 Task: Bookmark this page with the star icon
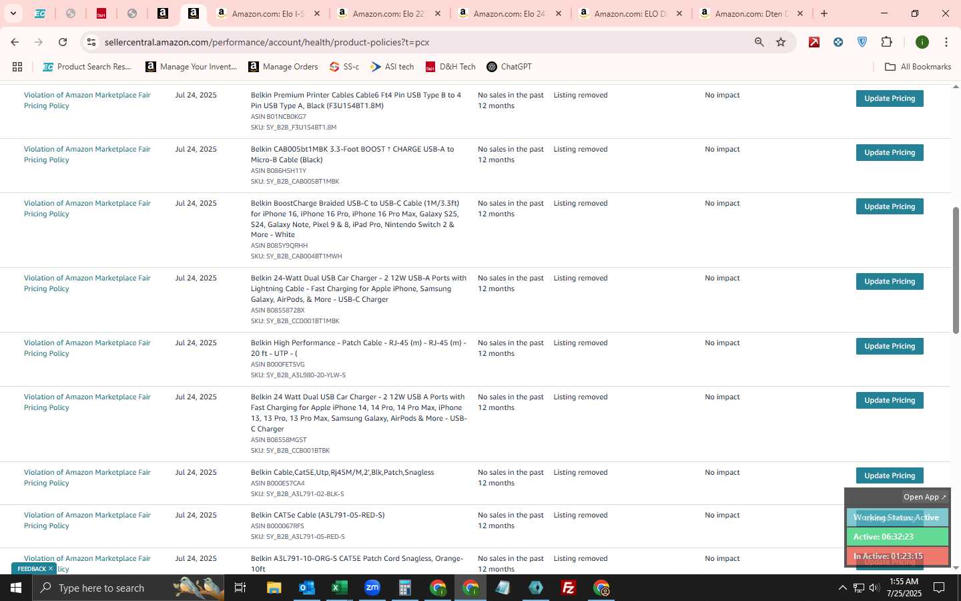pos(781,42)
